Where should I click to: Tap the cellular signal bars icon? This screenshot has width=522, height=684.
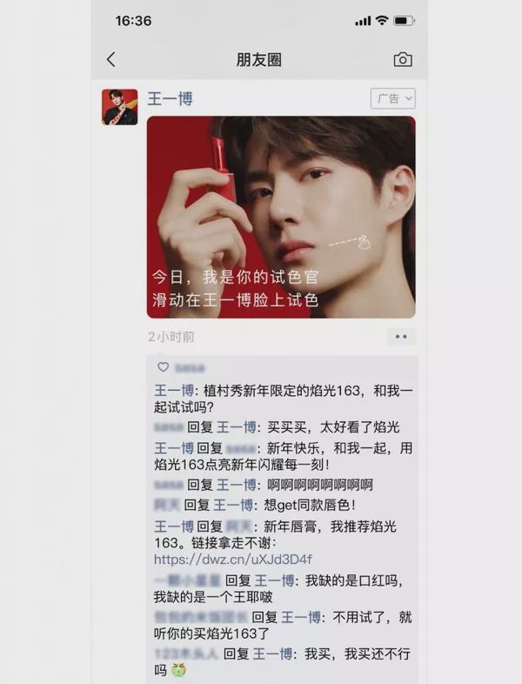[363, 21]
